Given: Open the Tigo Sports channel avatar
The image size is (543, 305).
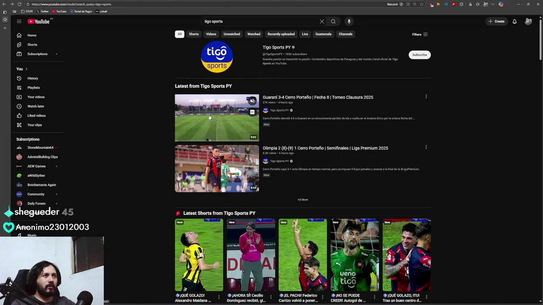Looking at the screenshot, I should tap(217, 56).
